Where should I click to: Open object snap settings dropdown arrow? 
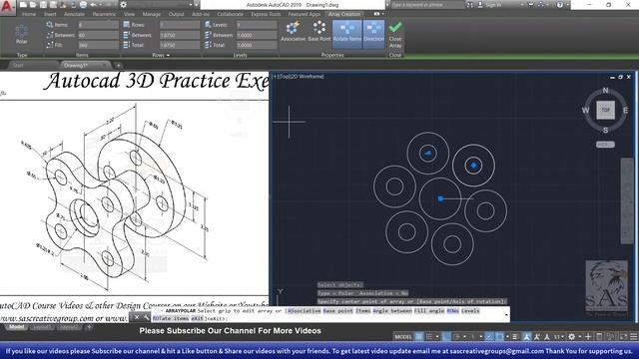point(508,337)
